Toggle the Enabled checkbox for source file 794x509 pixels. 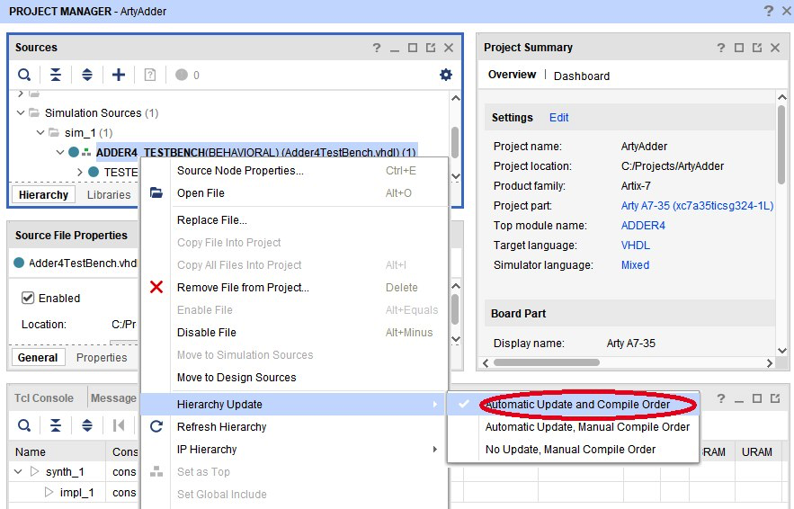tap(28, 298)
